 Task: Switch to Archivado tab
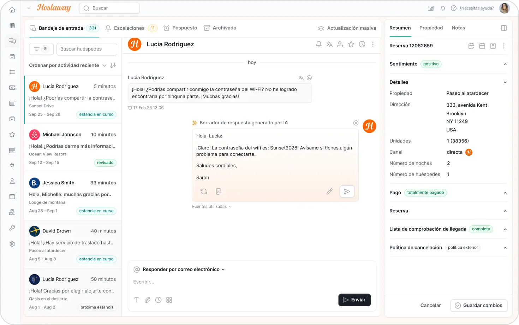click(x=220, y=28)
